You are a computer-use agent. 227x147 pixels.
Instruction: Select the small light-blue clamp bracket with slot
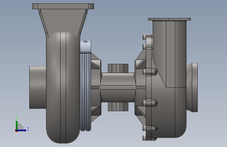(x=85, y=46)
